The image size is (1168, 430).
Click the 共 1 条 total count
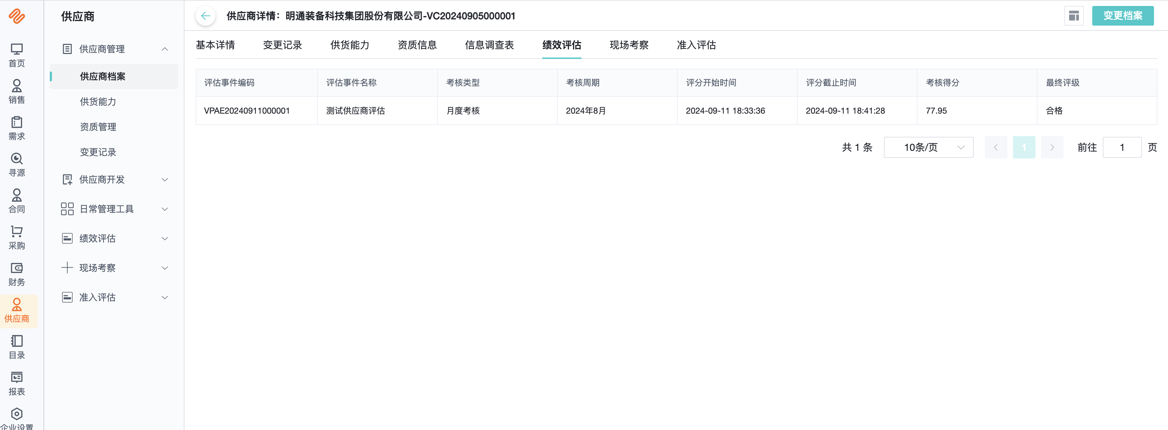pos(857,147)
